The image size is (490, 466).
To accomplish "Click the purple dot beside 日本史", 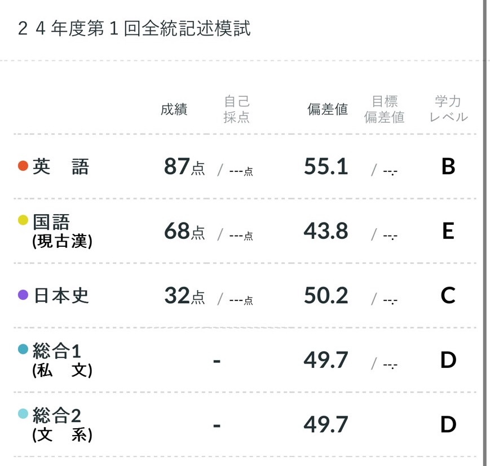I will tap(23, 295).
